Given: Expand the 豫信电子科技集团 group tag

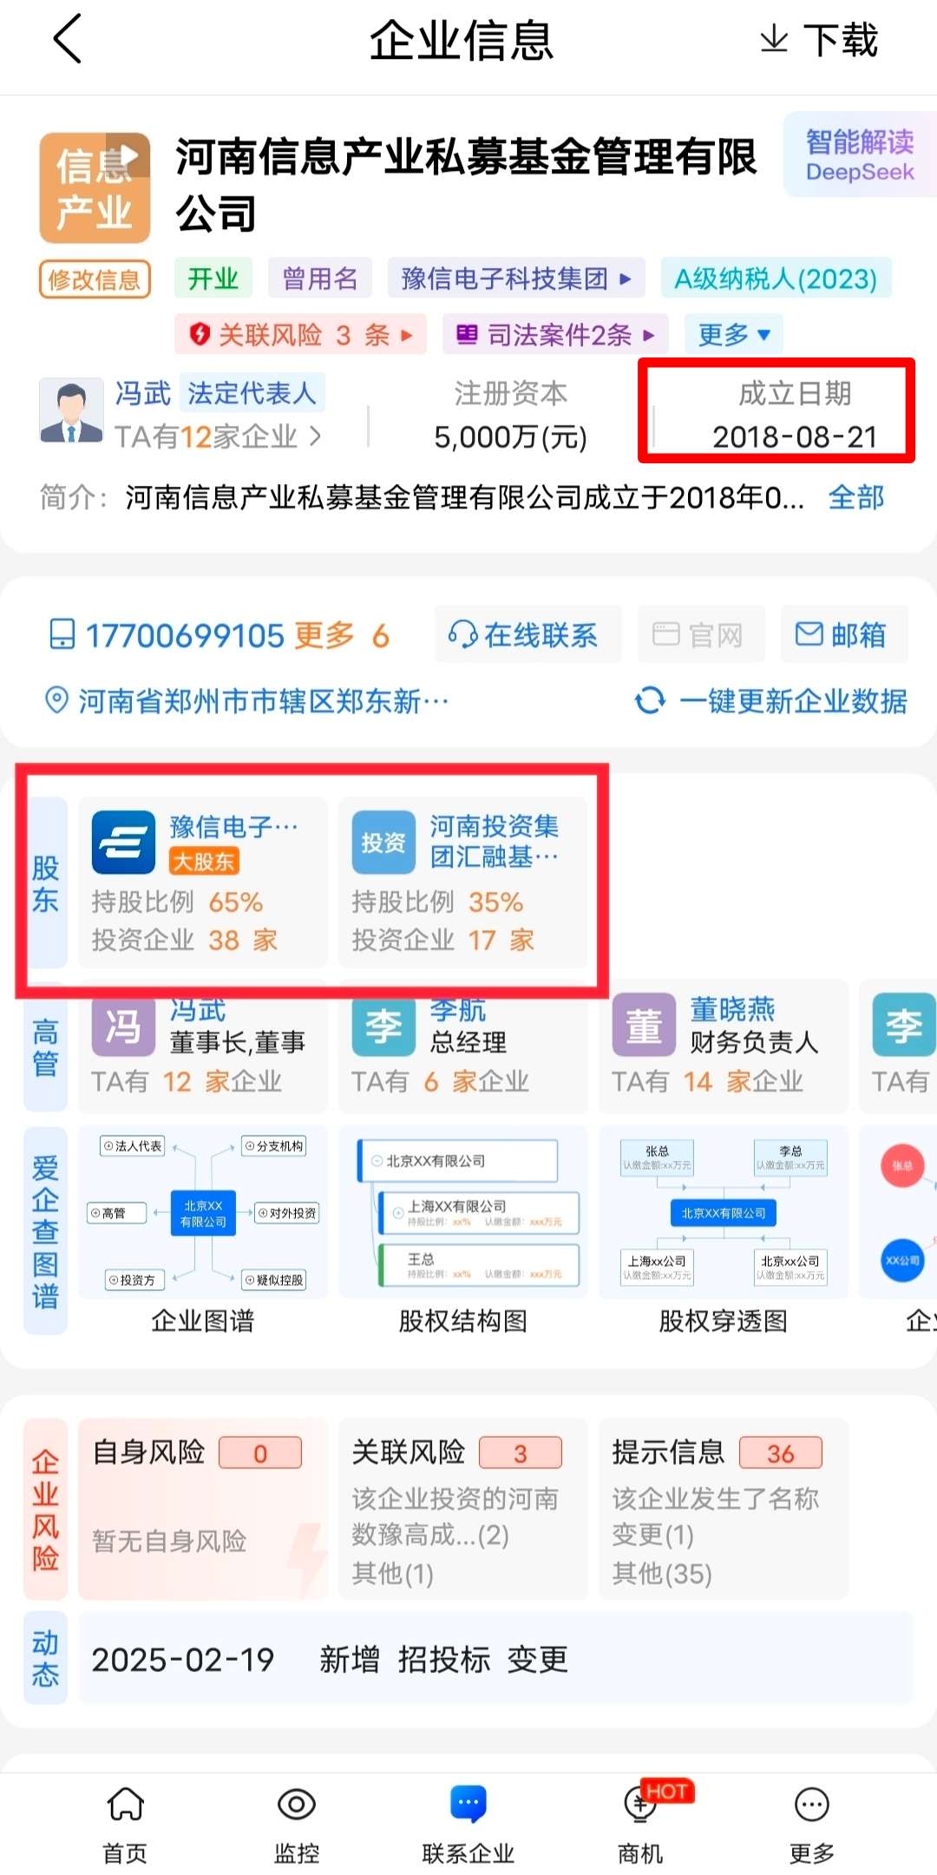Looking at the screenshot, I should click(x=516, y=279).
